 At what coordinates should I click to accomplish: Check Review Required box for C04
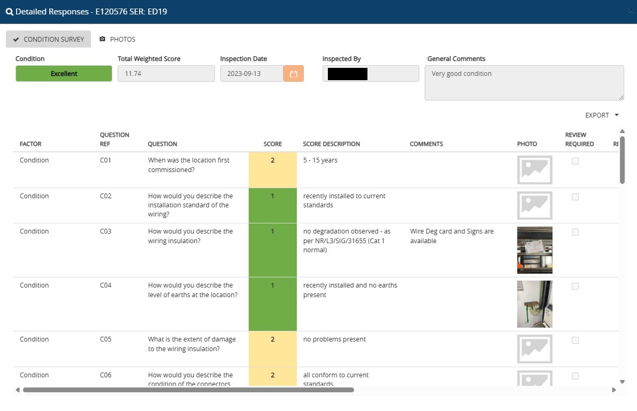575,286
